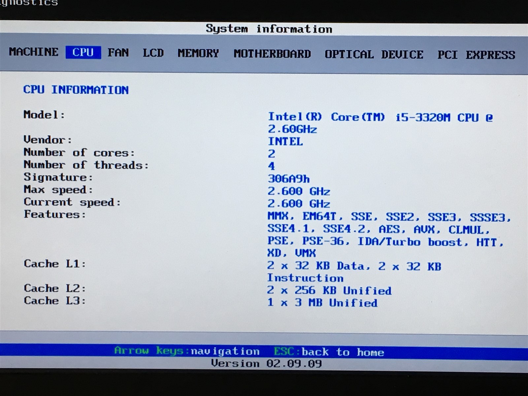Click the System information title
This screenshot has width=528, height=396.
(x=269, y=29)
